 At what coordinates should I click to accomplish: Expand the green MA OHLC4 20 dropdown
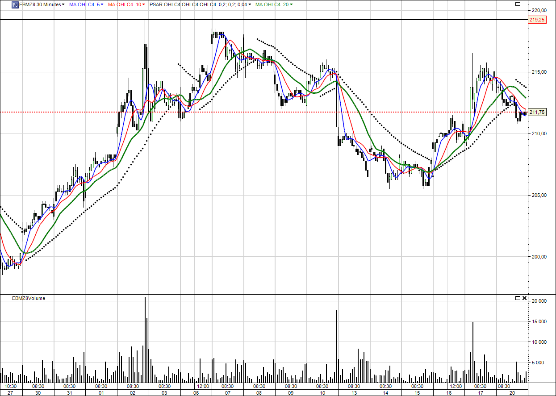pos(292,4)
